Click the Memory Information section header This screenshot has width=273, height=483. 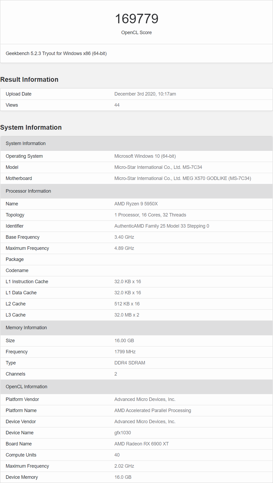pos(136,328)
